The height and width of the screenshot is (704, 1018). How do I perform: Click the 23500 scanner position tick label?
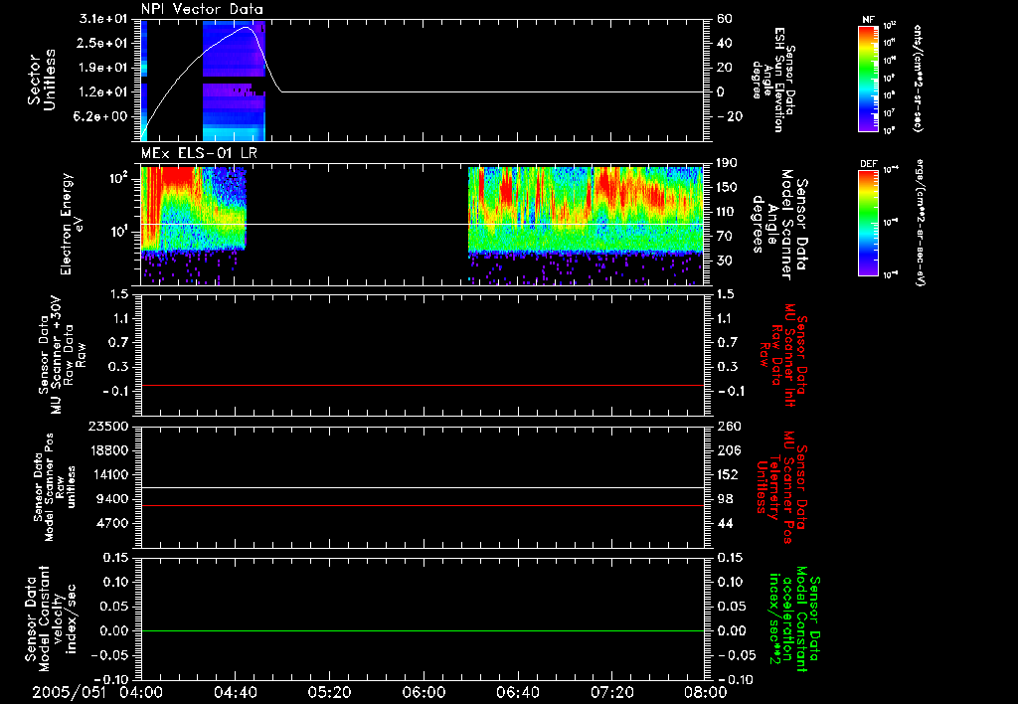tap(107, 426)
